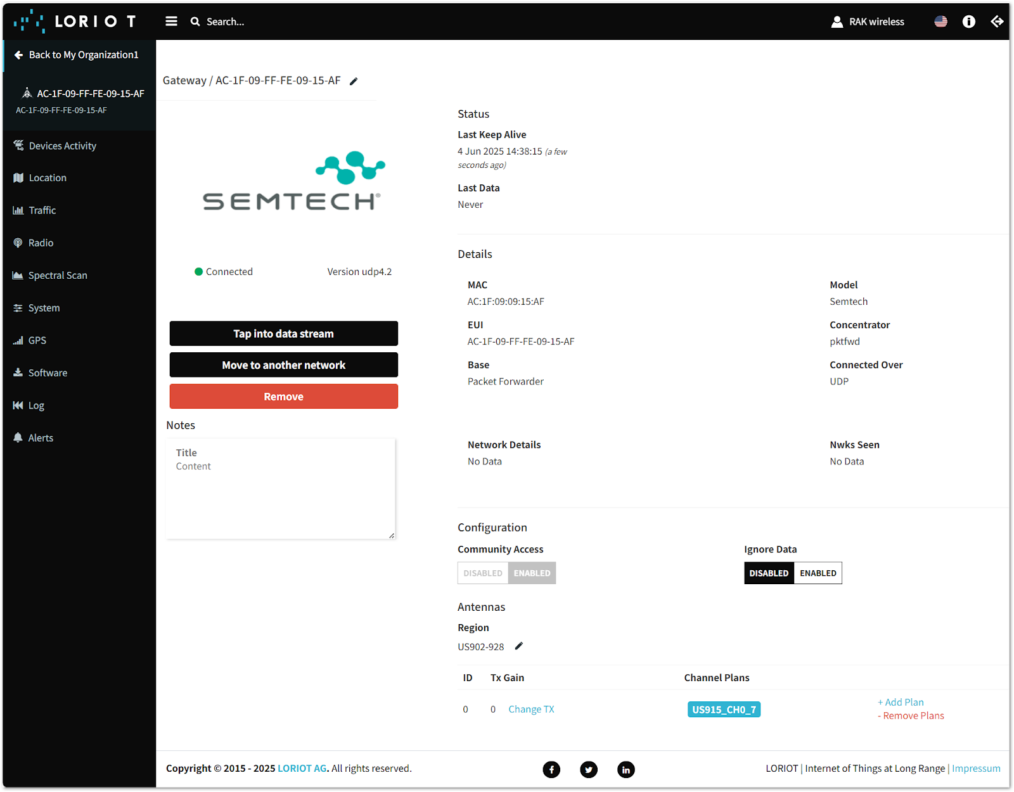Click the Change TX link
The image size is (1014, 792).
tap(531, 710)
